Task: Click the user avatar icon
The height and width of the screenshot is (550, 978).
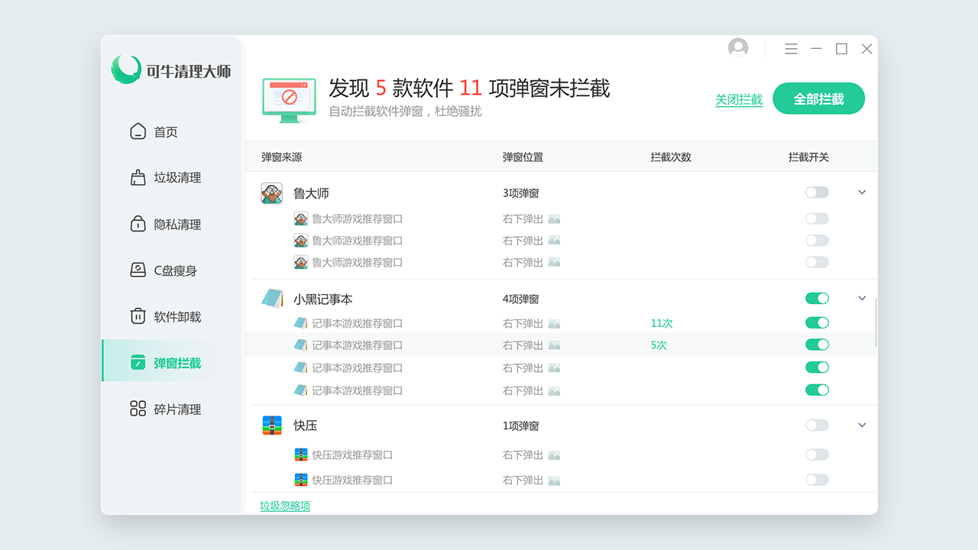Action: [738, 47]
